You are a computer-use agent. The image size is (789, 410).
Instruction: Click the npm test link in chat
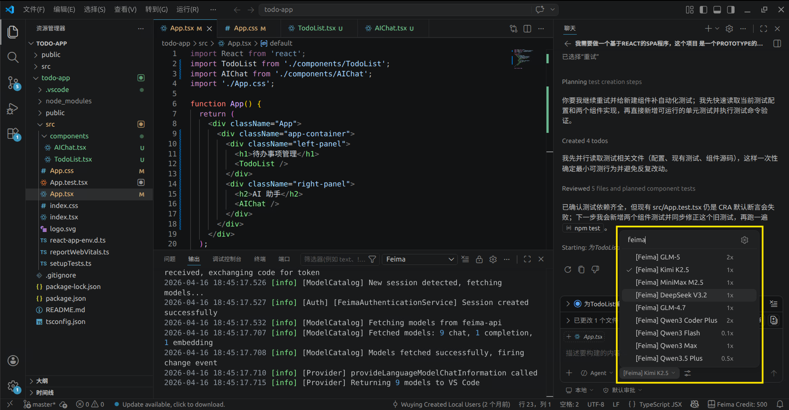click(x=583, y=228)
